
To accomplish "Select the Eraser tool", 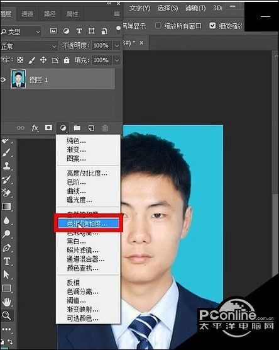I will pos(6,193).
